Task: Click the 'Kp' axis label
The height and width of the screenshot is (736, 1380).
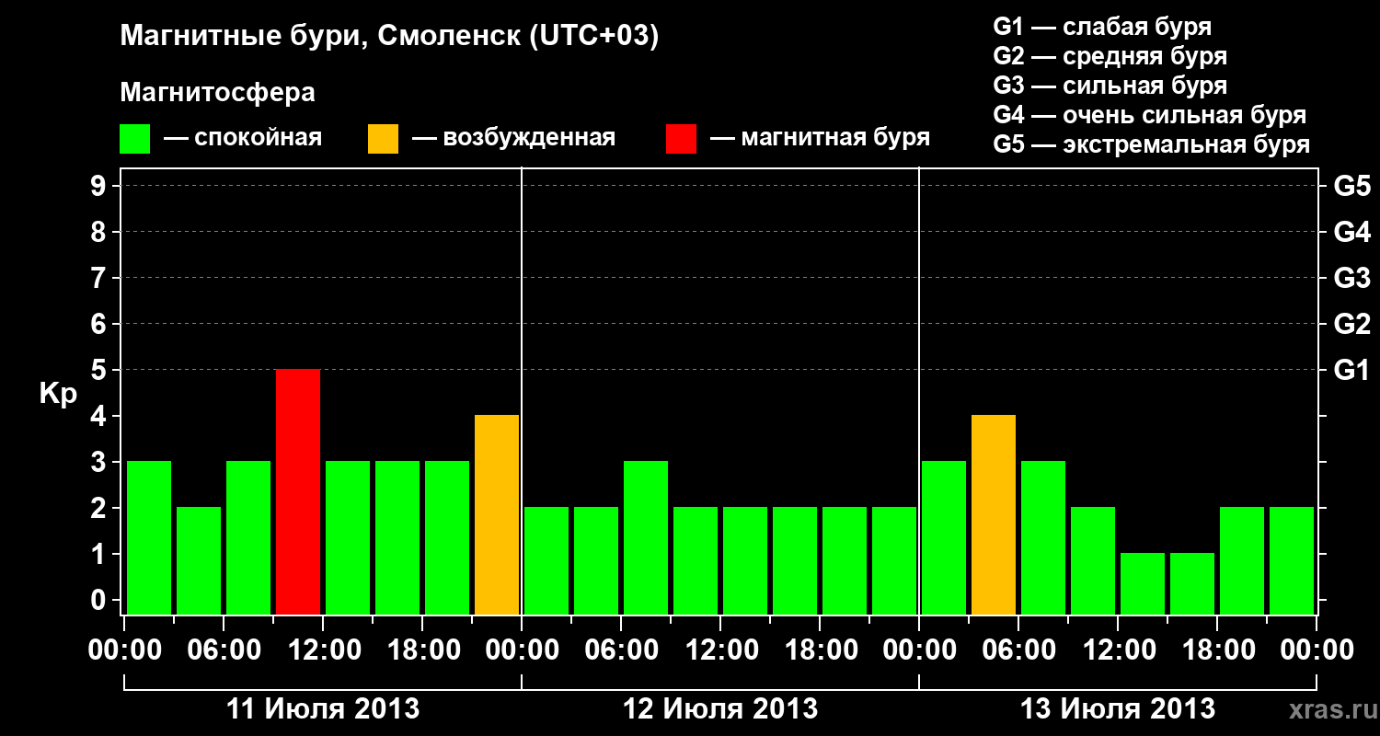Action: tap(58, 394)
